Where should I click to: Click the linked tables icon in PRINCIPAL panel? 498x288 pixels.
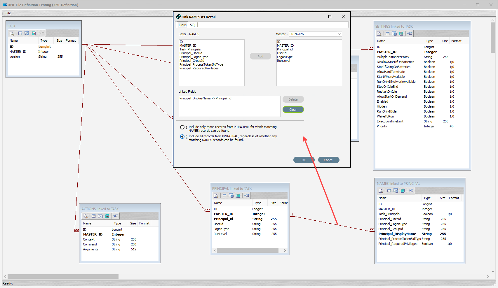click(x=231, y=196)
